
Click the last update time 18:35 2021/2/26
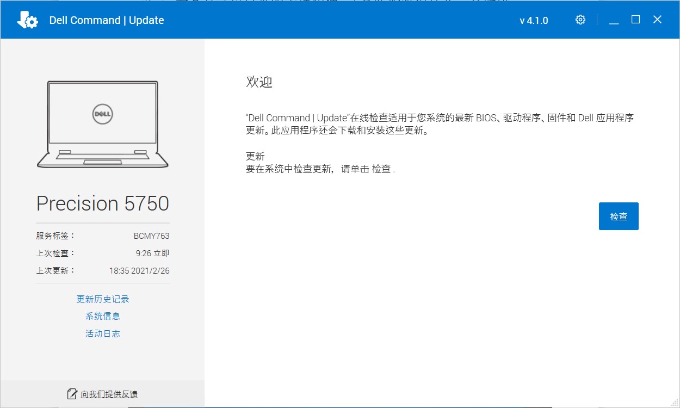pos(139,270)
